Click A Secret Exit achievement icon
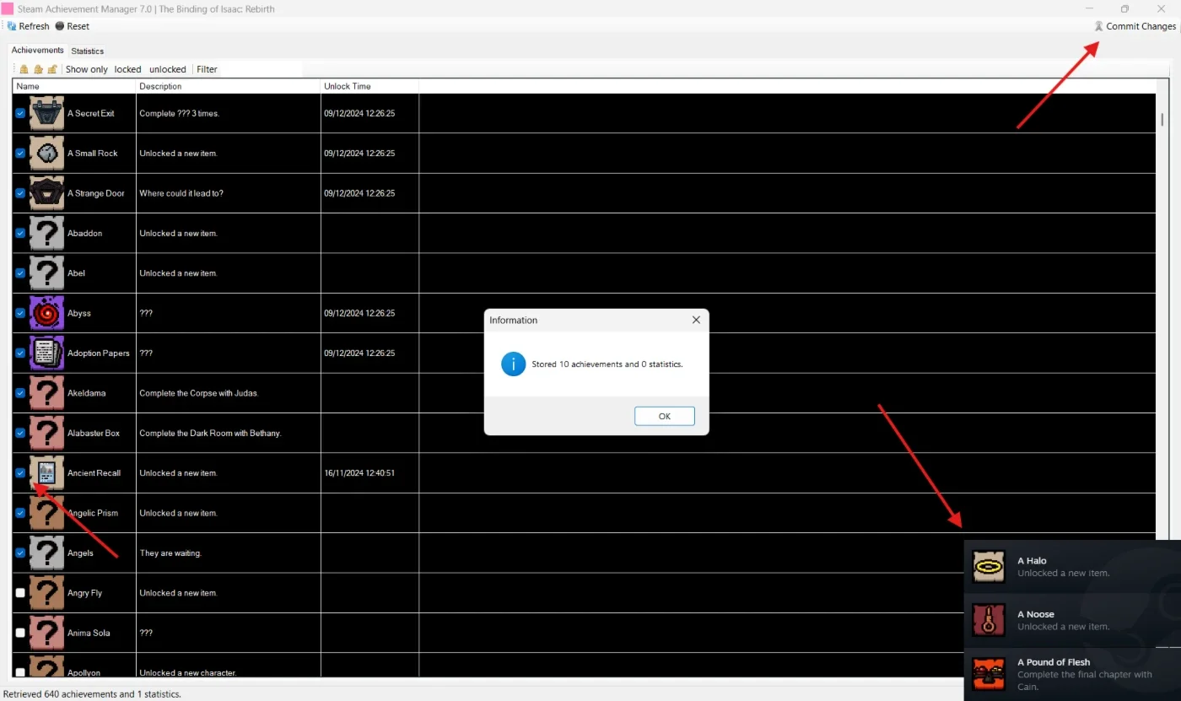This screenshot has height=701, width=1181. click(47, 113)
